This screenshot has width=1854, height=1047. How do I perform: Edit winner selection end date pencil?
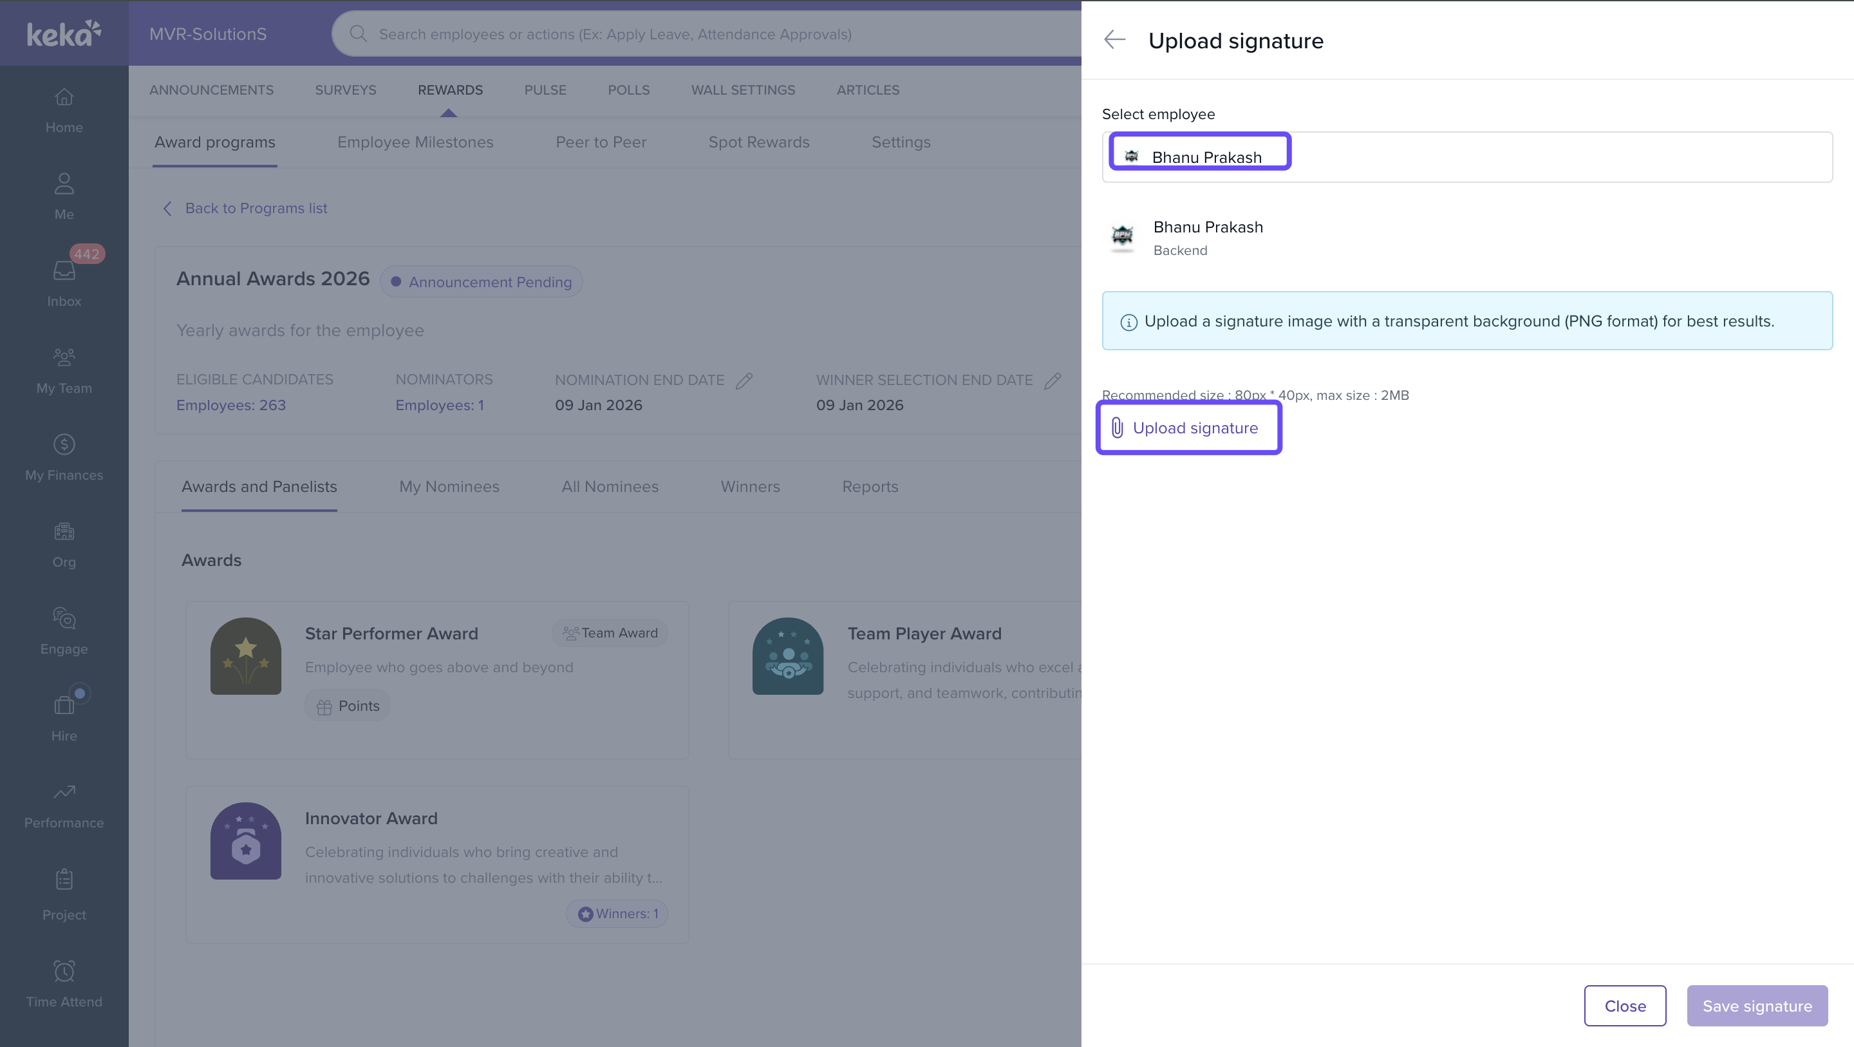1053,380
